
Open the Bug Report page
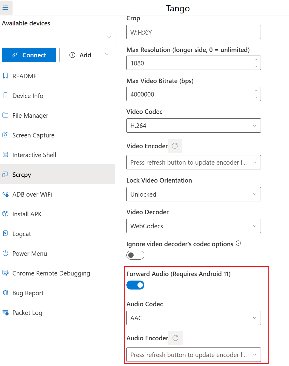pos(28,293)
